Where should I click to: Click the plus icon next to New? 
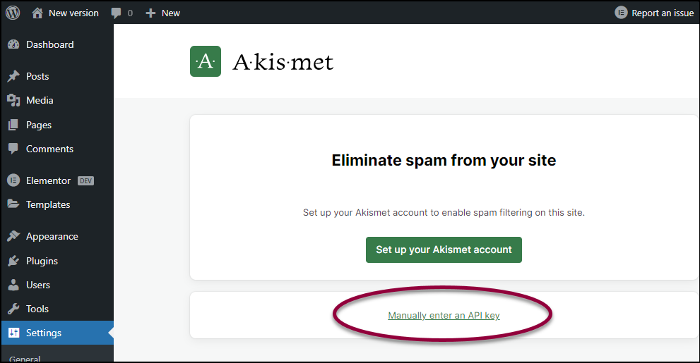point(151,13)
